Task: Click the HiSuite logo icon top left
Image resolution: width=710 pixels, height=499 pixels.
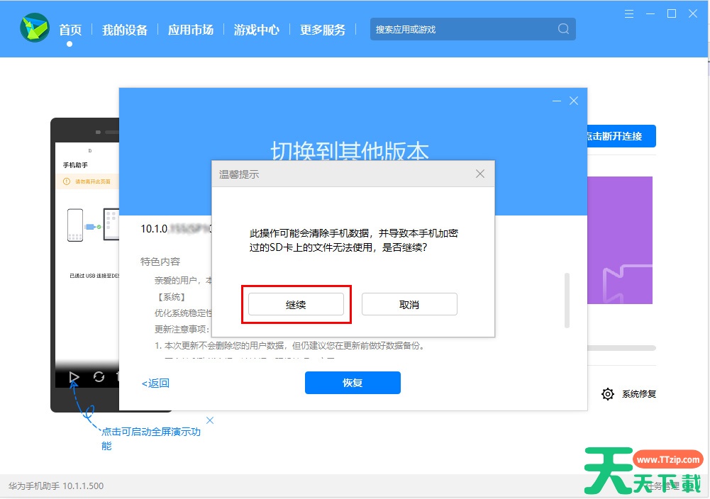Action: pos(33,28)
